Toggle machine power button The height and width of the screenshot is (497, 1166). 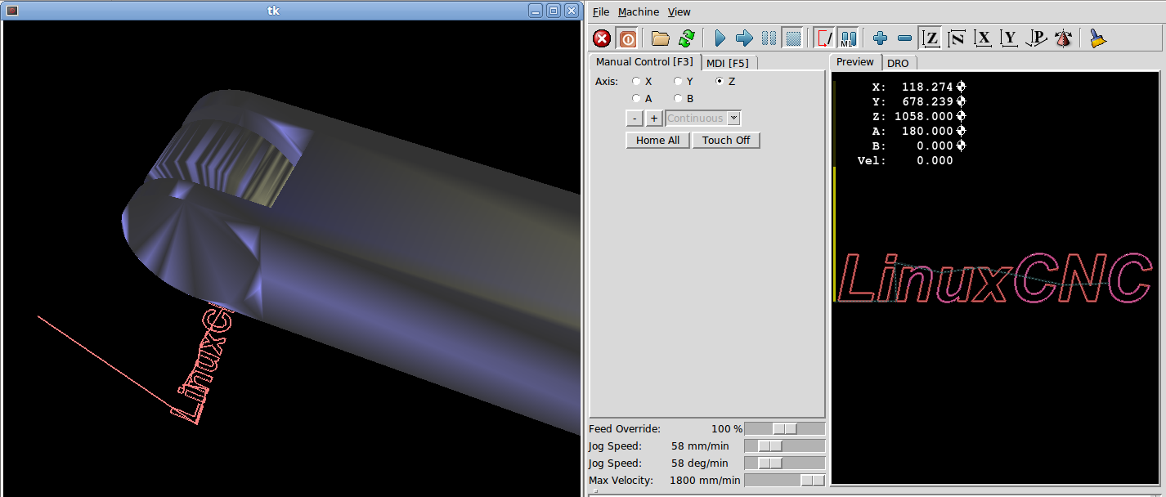(x=627, y=38)
